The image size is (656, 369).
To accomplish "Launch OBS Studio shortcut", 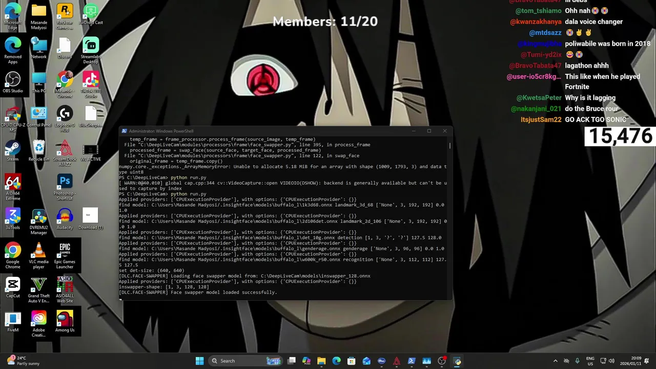I will click(x=13, y=82).
